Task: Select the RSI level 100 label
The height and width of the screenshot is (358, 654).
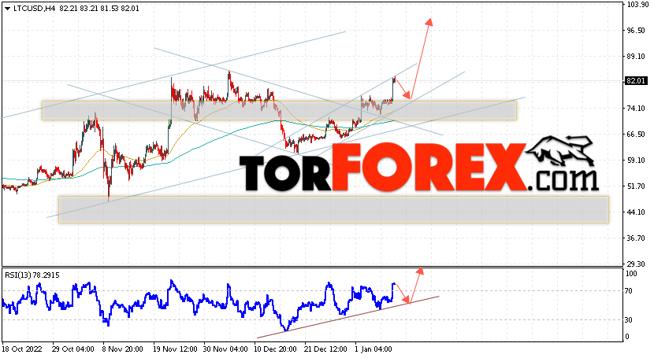Action: [x=631, y=274]
